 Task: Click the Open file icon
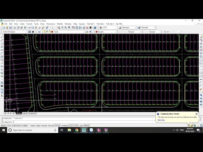7,28
